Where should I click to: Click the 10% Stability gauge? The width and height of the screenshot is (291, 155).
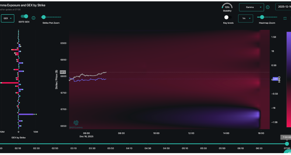point(227,6)
